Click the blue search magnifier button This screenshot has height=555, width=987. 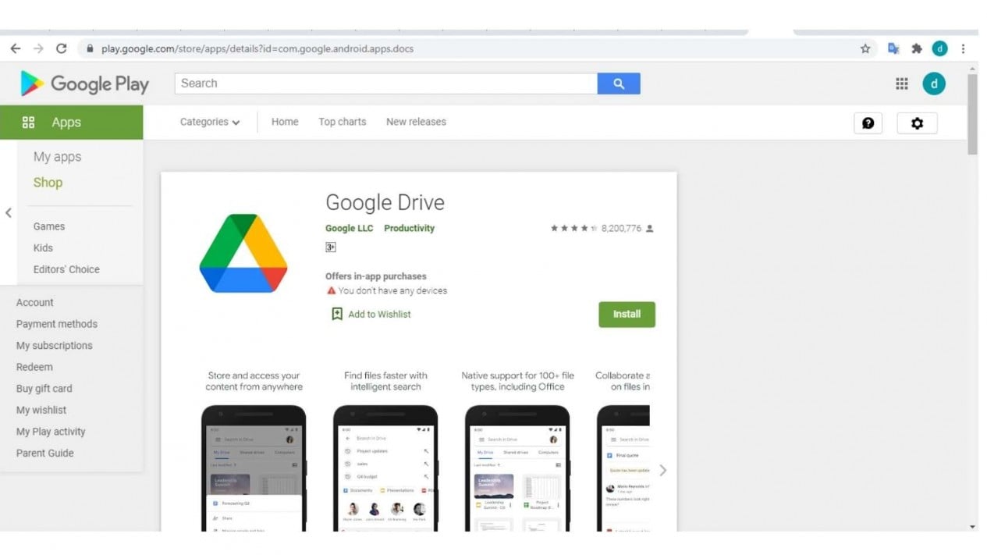point(619,84)
